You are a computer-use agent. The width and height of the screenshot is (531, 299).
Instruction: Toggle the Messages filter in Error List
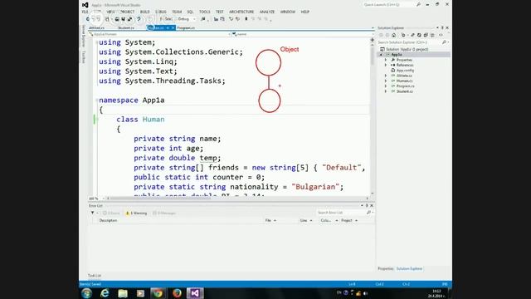coord(164,213)
